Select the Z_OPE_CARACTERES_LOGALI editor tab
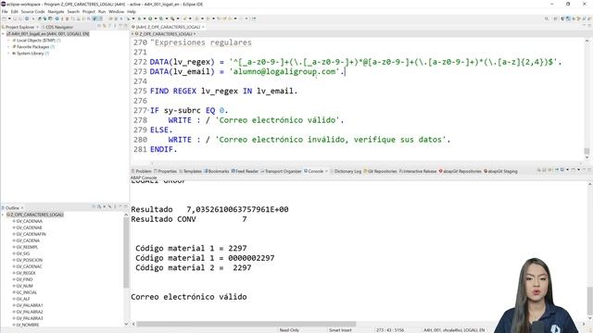The width and height of the screenshot is (593, 333). pyautogui.click(x=168, y=27)
